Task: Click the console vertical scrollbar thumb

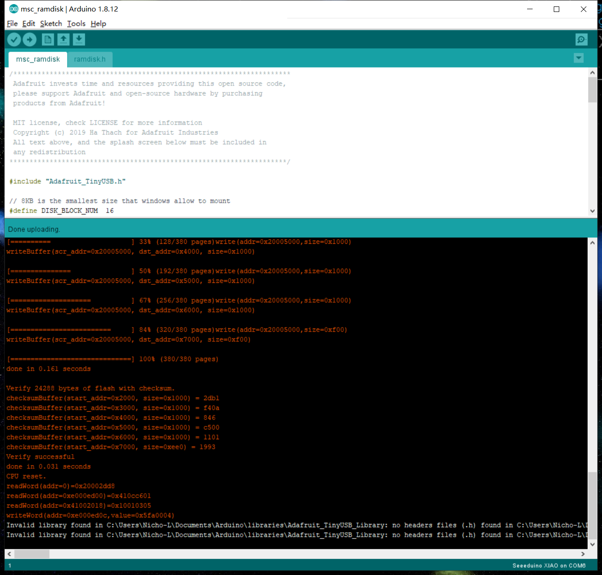Action: 592,506
